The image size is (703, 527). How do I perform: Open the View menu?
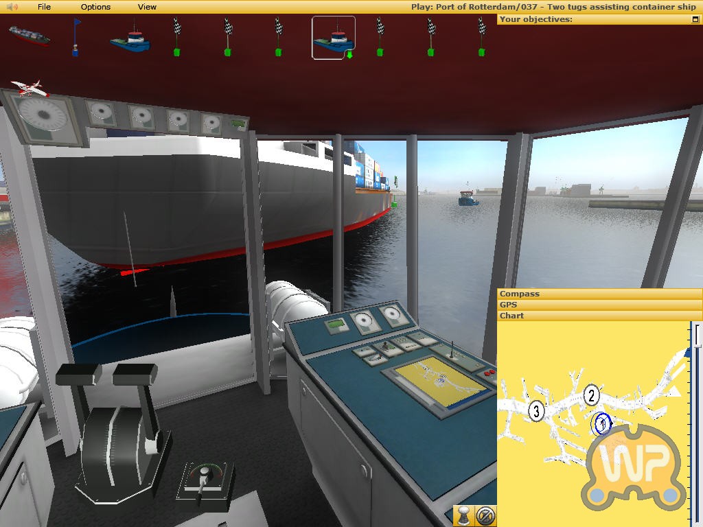tap(147, 7)
